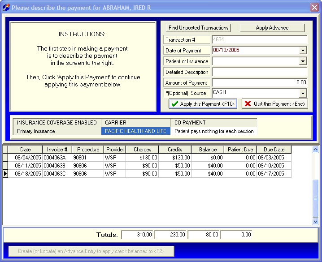Click the Primary Insurance row label
The image size is (322, 262).
pos(57,131)
